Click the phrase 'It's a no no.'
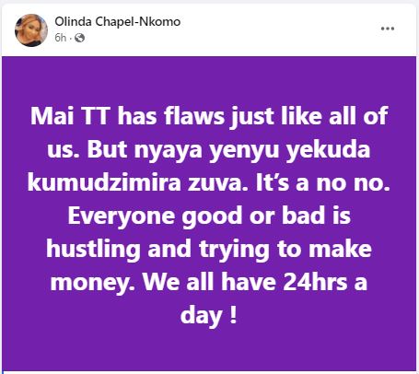419x374 pixels. (322, 182)
